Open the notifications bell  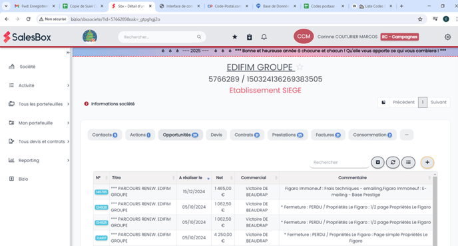click(264, 37)
